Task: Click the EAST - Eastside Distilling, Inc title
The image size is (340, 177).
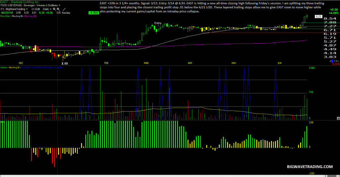Action: (20, 2)
